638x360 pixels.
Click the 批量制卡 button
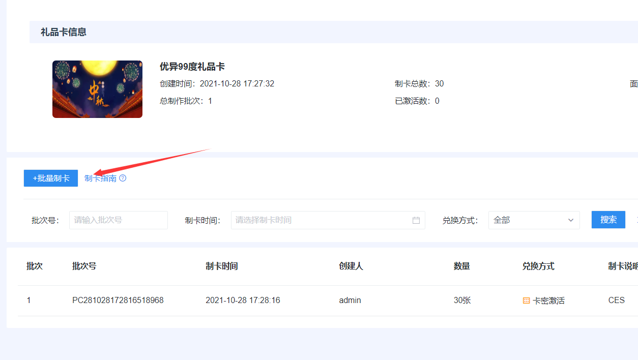point(51,178)
